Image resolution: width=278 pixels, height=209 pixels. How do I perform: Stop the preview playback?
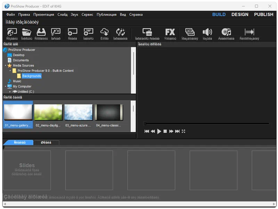pyautogui.click(x=165, y=131)
